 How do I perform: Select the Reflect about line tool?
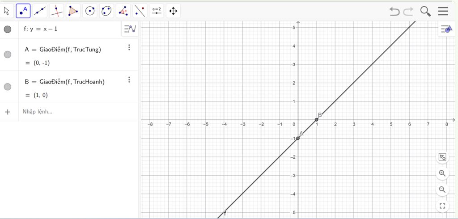coord(140,11)
